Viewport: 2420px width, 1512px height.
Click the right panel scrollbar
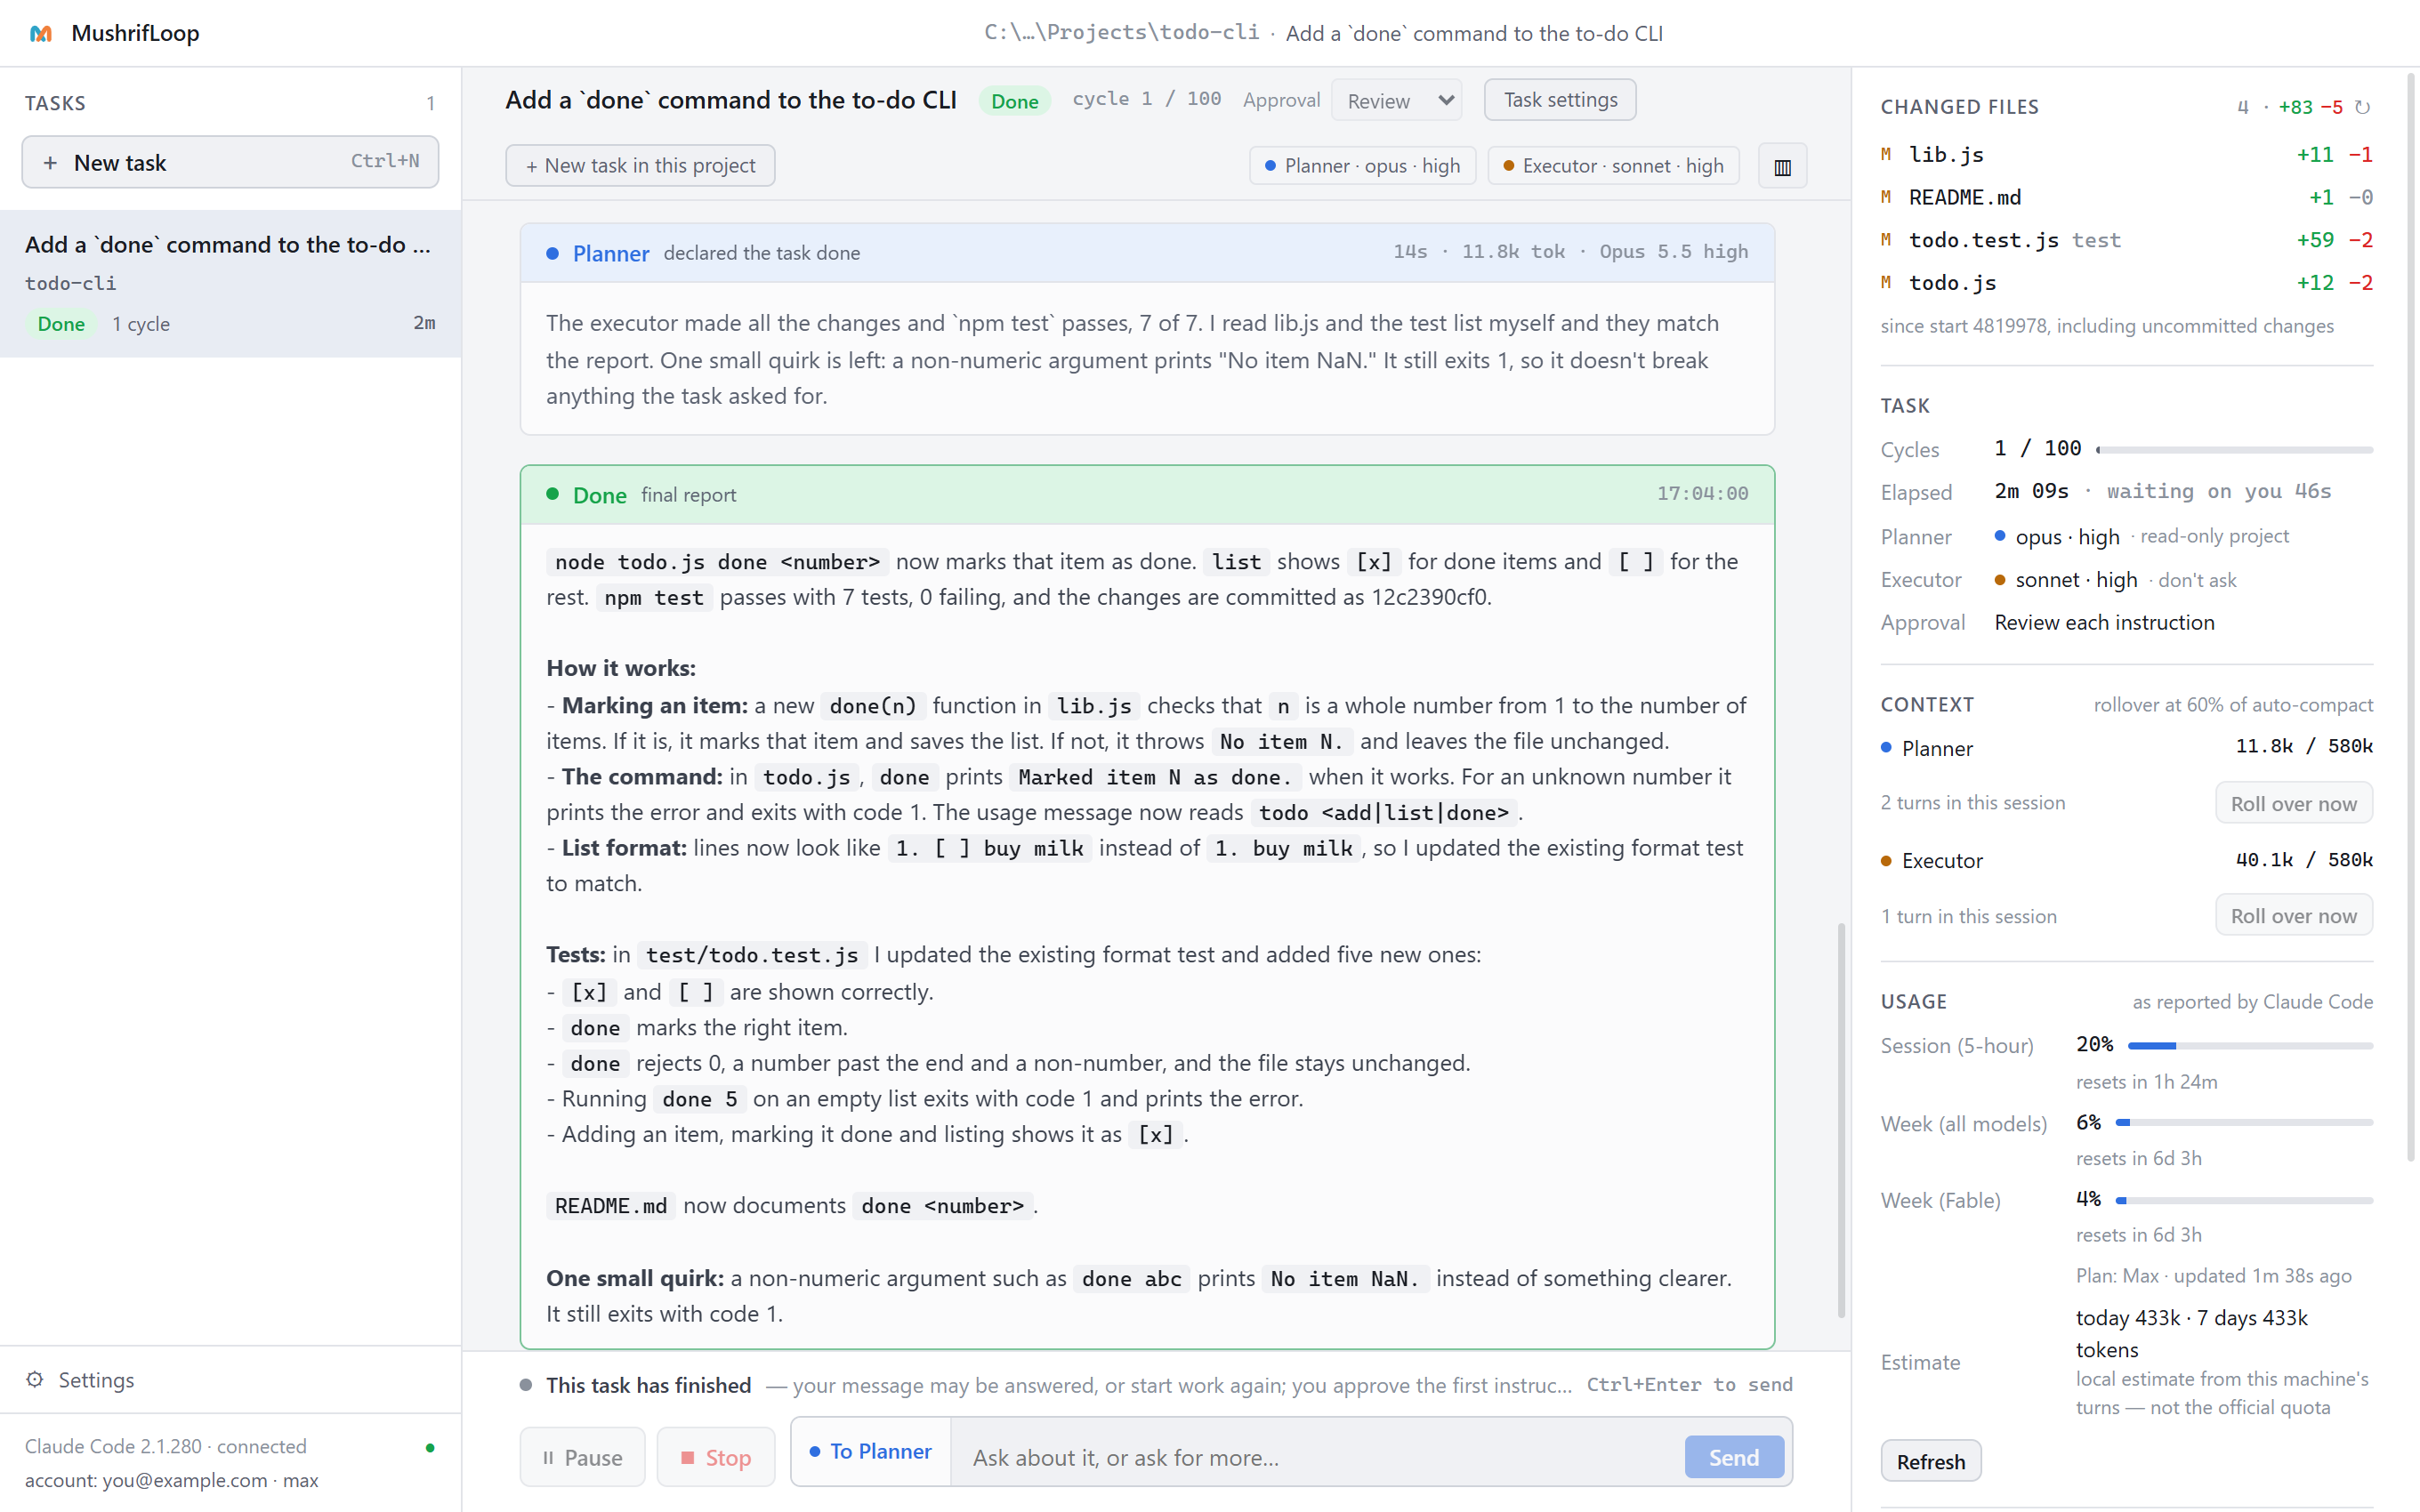(x=2411, y=617)
